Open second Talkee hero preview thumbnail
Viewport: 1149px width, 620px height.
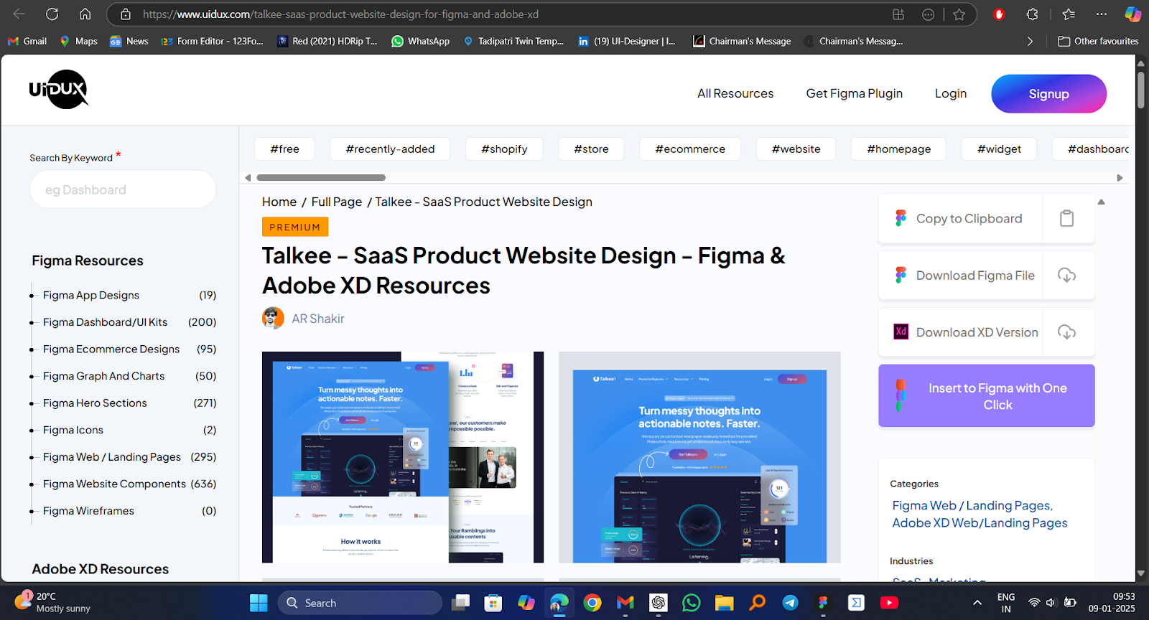coord(699,457)
